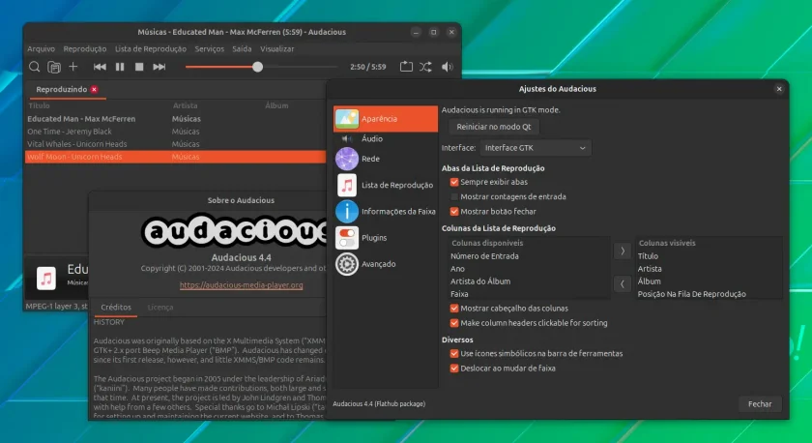Open the Áudio settings category
The image size is (812, 443).
point(386,139)
